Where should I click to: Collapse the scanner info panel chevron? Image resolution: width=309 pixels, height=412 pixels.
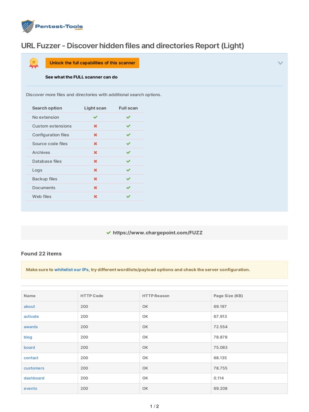(x=280, y=63)
